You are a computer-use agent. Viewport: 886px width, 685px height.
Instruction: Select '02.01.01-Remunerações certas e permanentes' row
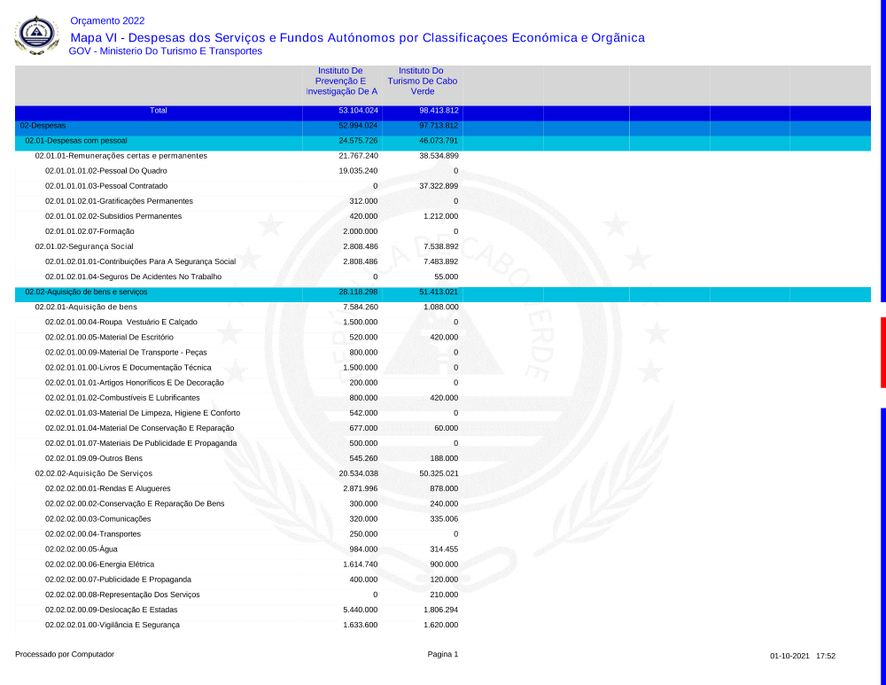point(120,156)
